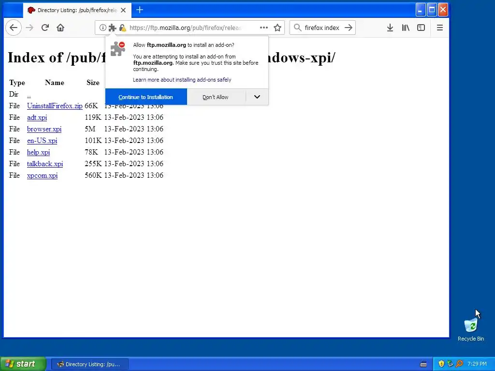The height and width of the screenshot is (371, 495).
Task: Click the forward navigation arrow
Action: [x=29, y=28]
